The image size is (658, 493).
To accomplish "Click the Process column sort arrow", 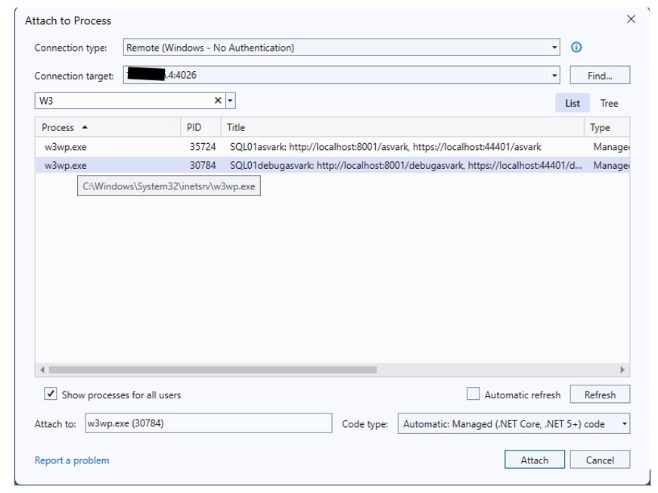I will (x=85, y=128).
